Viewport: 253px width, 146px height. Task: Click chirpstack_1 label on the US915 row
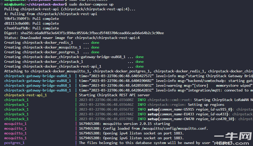(x=16, y=110)
